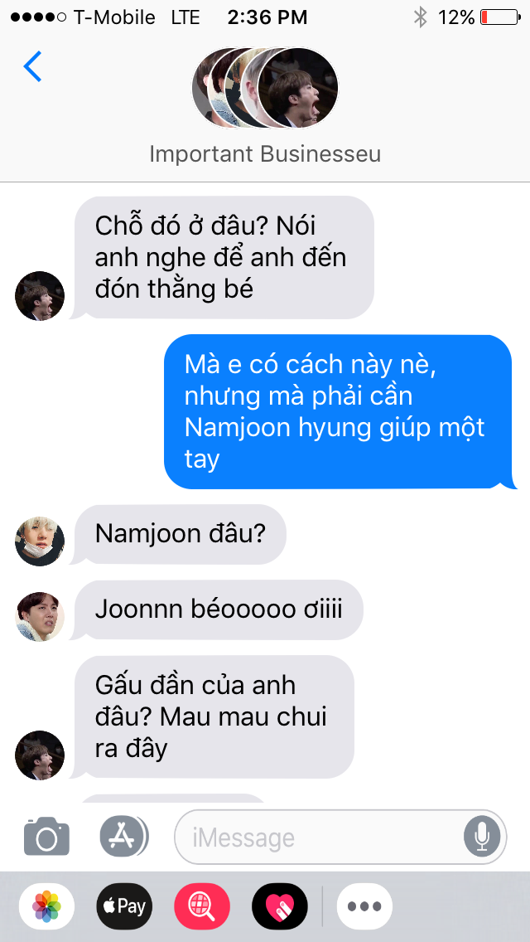
Task: Open the image search globe app
Action: tap(202, 906)
